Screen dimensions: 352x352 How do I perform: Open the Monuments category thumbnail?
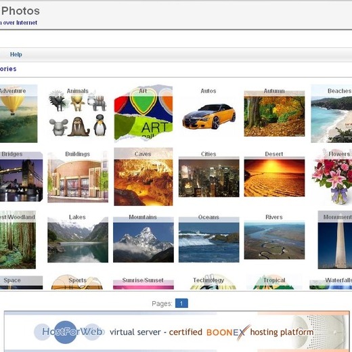335,240
